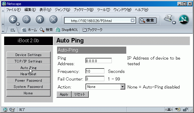Click the Fail Counter input field
This screenshot has height=113, width=194.
click(95, 79)
